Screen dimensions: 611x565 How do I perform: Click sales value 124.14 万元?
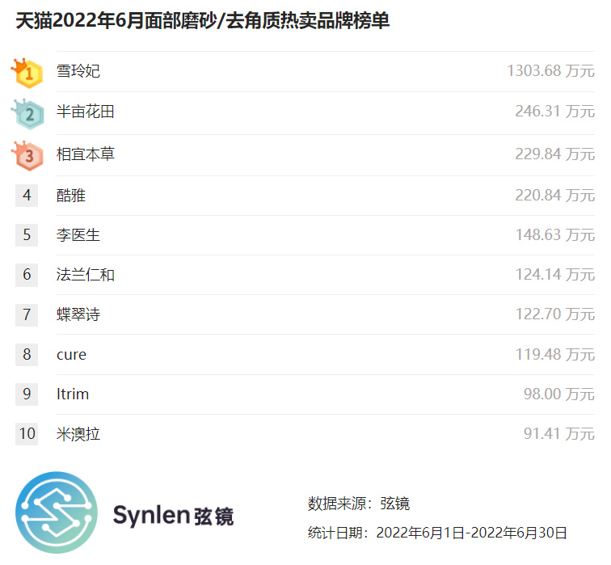pos(555,275)
